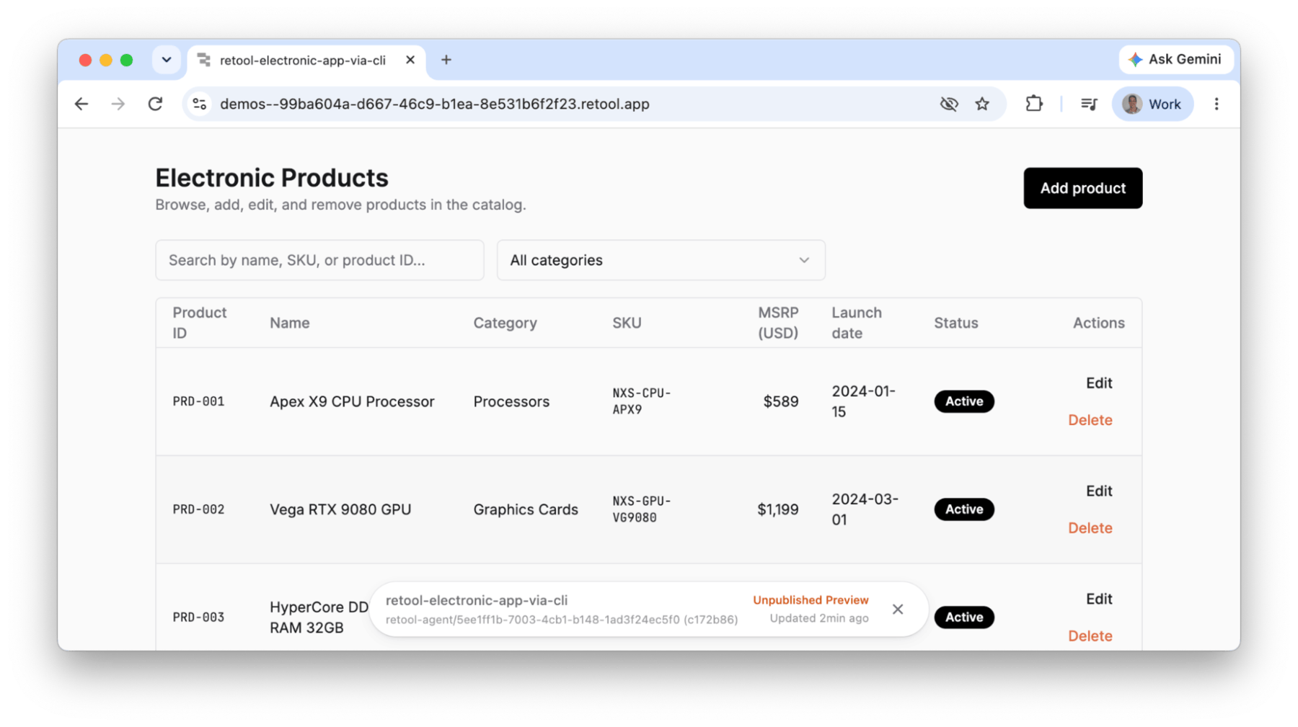Click the Status column header
Viewport: 1298px width, 727px height.
956,323
